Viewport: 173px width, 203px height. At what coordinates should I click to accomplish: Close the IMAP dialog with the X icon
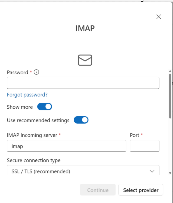point(158,17)
